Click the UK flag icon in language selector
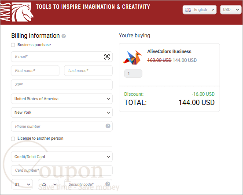Viewport: 243px width, 195px height. point(188,10)
